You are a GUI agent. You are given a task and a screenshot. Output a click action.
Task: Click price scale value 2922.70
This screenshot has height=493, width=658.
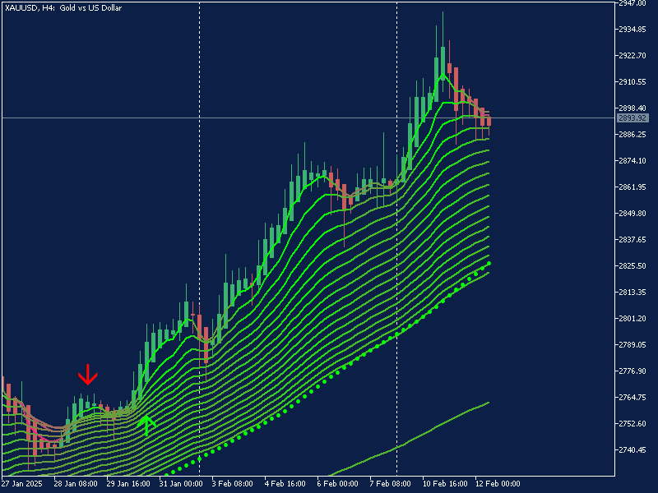(x=633, y=56)
